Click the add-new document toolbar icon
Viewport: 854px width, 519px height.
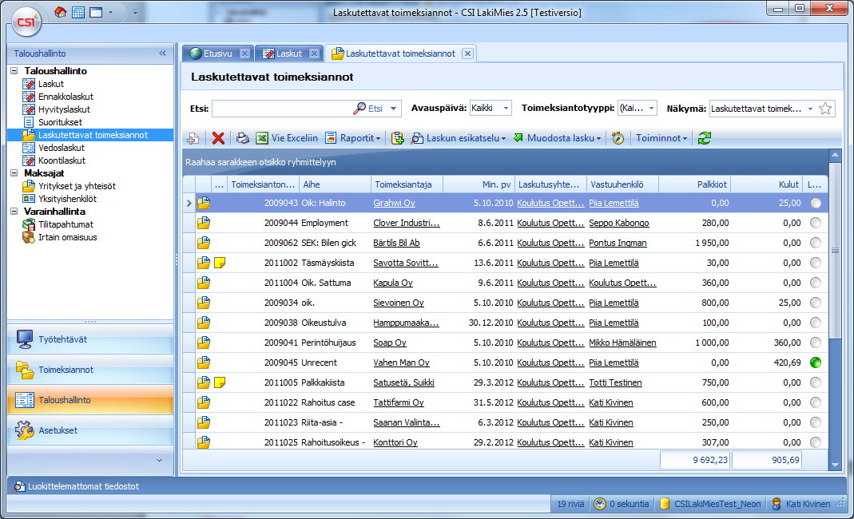click(193, 138)
